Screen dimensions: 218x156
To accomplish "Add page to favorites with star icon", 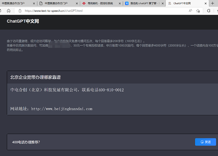I will [x=198, y=11].
